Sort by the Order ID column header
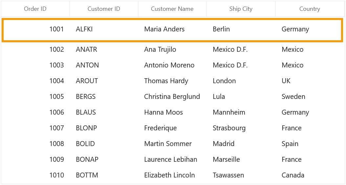The image size is (346, 185). point(35,9)
